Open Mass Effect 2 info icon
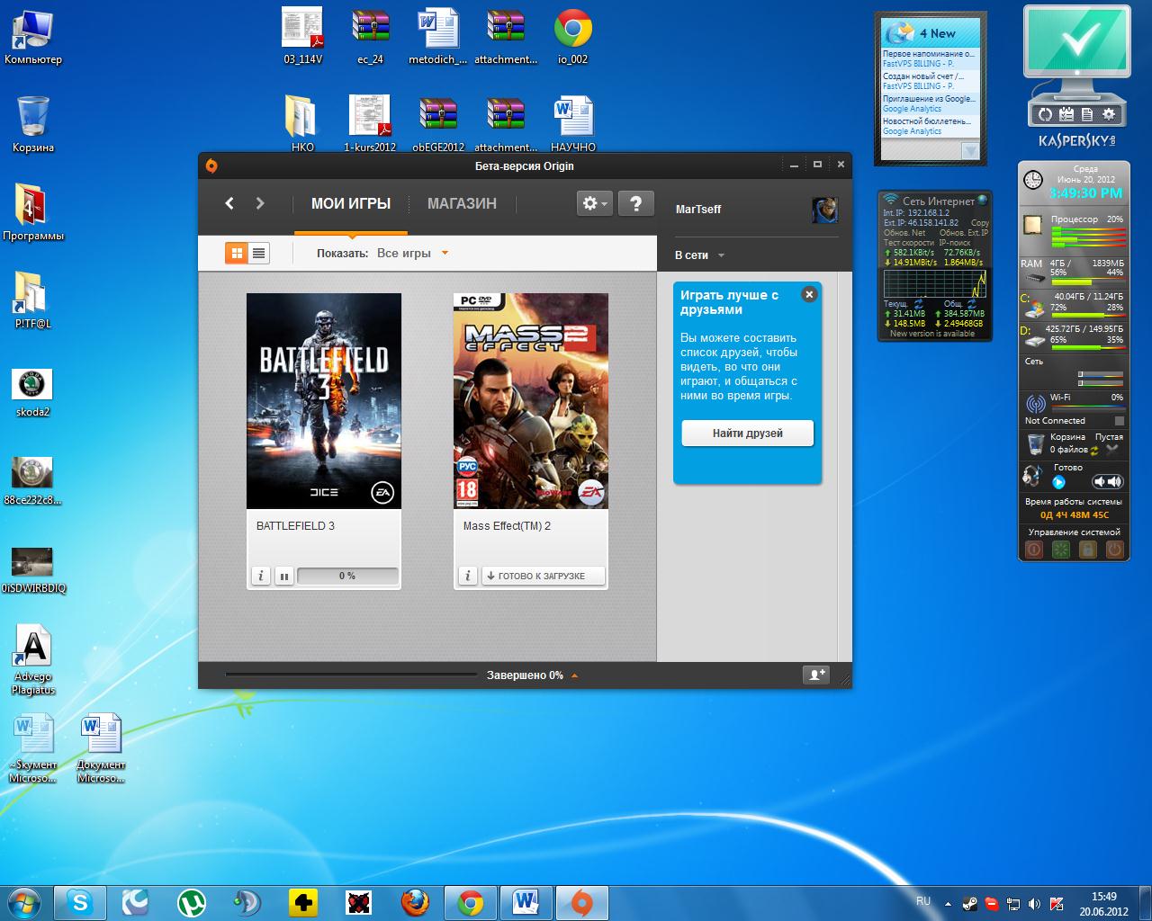1152x921 pixels. pyautogui.click(x=467, y=576)
